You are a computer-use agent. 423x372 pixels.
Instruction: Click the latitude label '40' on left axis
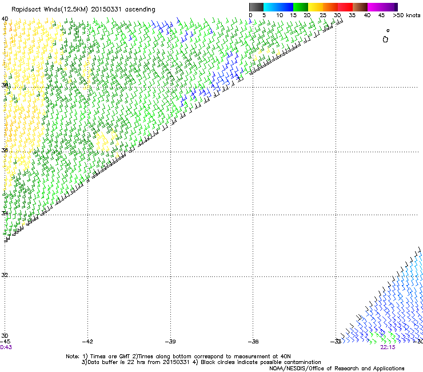[x=5, y=19]
